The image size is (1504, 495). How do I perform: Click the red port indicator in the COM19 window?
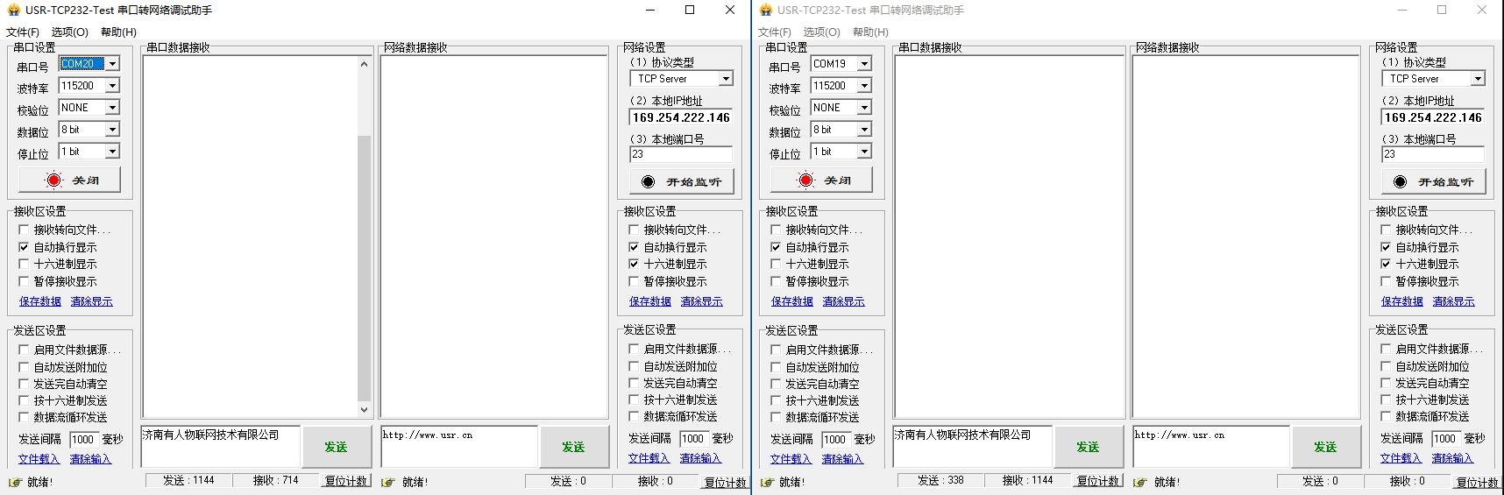tap(805, 180)
